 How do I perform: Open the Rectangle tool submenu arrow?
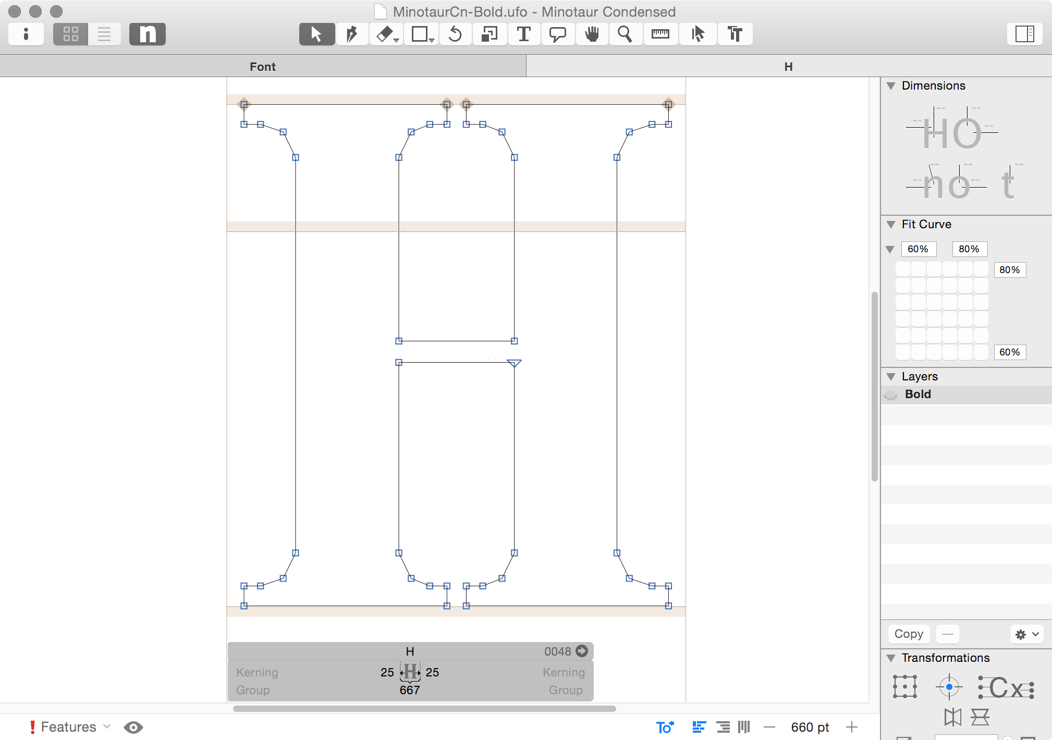click(432, 40)
